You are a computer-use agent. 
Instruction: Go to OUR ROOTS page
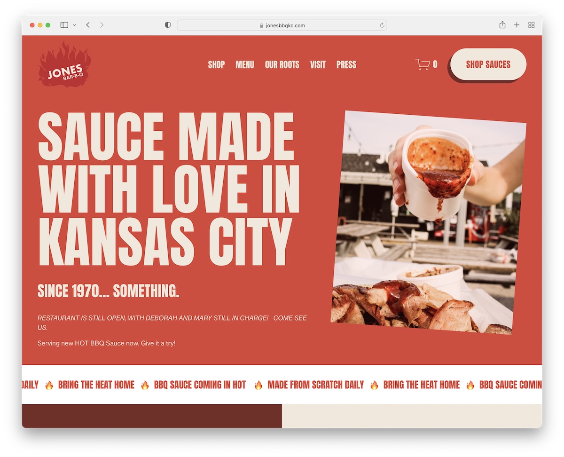click(282, 64)
